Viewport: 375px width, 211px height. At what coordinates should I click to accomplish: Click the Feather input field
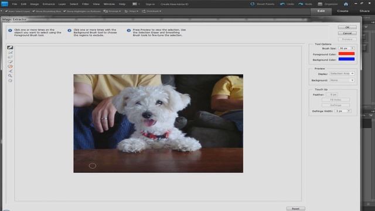point(332,95)
